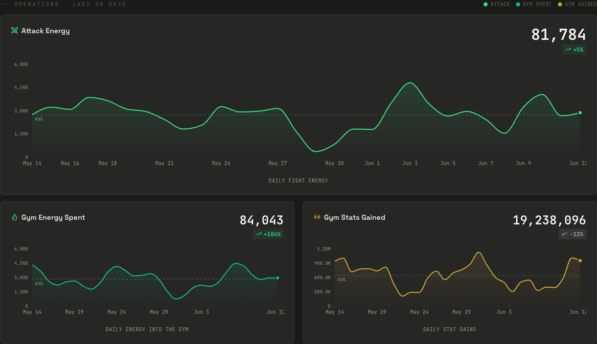Select the yellow end-point marker on Gym Stats line
The height and width of the screenshot is (344, 597).
[x=580, y=261]
